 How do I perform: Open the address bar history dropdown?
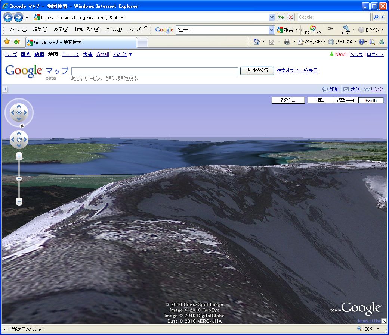[x=272, y=17]
